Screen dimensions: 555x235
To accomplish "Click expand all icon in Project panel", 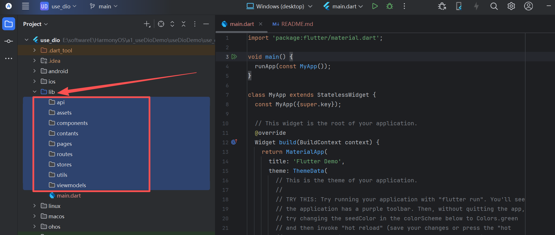I will click(x=172, y=24).
